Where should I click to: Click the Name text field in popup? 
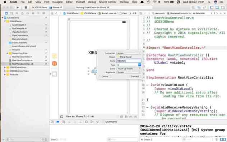coord(129,61)
